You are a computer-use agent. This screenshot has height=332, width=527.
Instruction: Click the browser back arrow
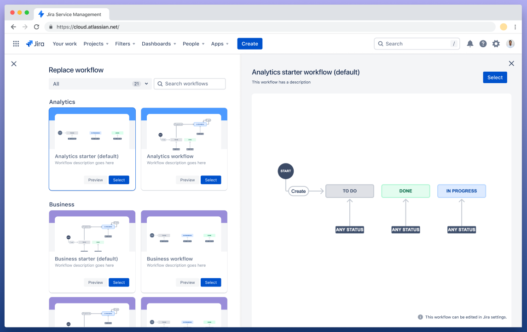pyautogui.click(x=13, y=27)
